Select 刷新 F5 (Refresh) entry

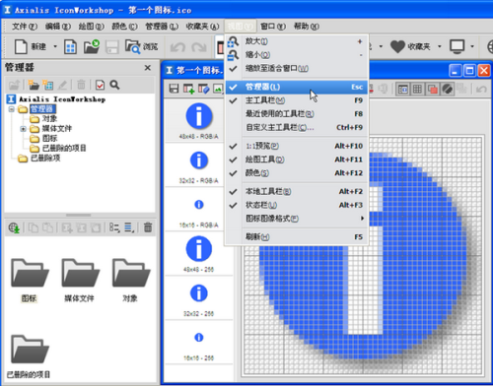coord(296,236)
